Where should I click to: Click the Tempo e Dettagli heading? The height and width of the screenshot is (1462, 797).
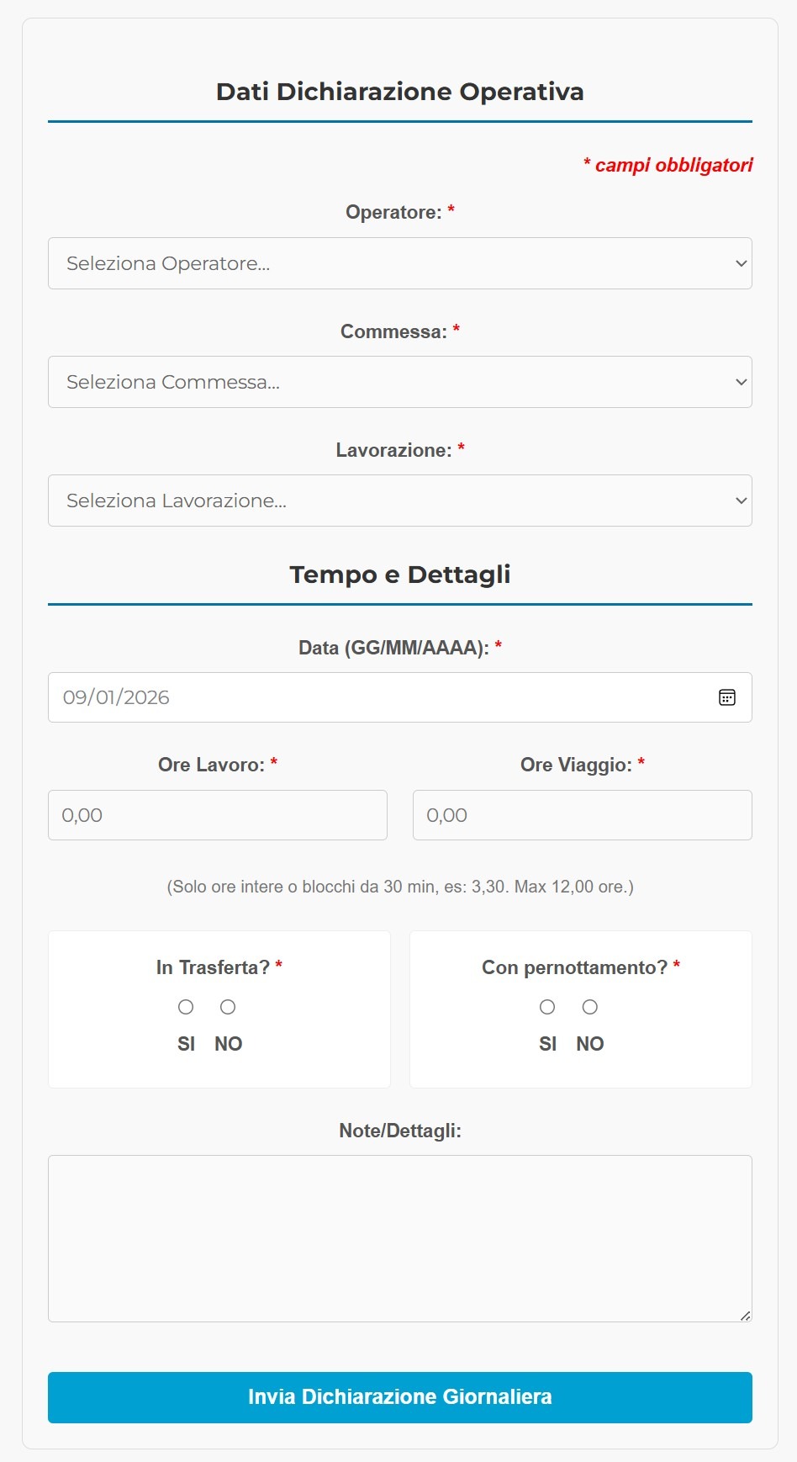pos(400,575)
